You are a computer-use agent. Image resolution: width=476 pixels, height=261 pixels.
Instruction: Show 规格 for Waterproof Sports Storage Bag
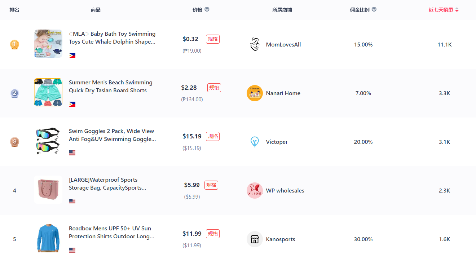pos(211,185)
